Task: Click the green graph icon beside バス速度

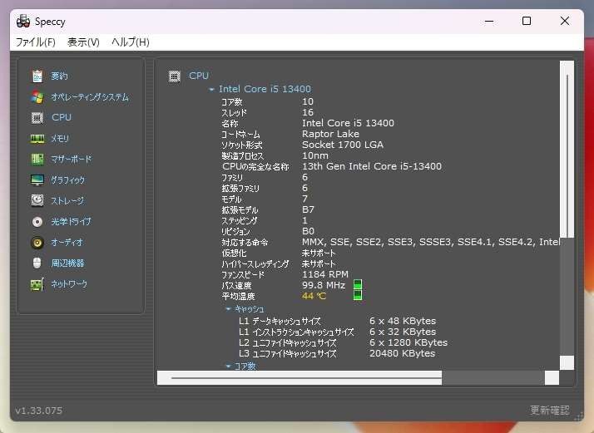Action: point(358,284)
